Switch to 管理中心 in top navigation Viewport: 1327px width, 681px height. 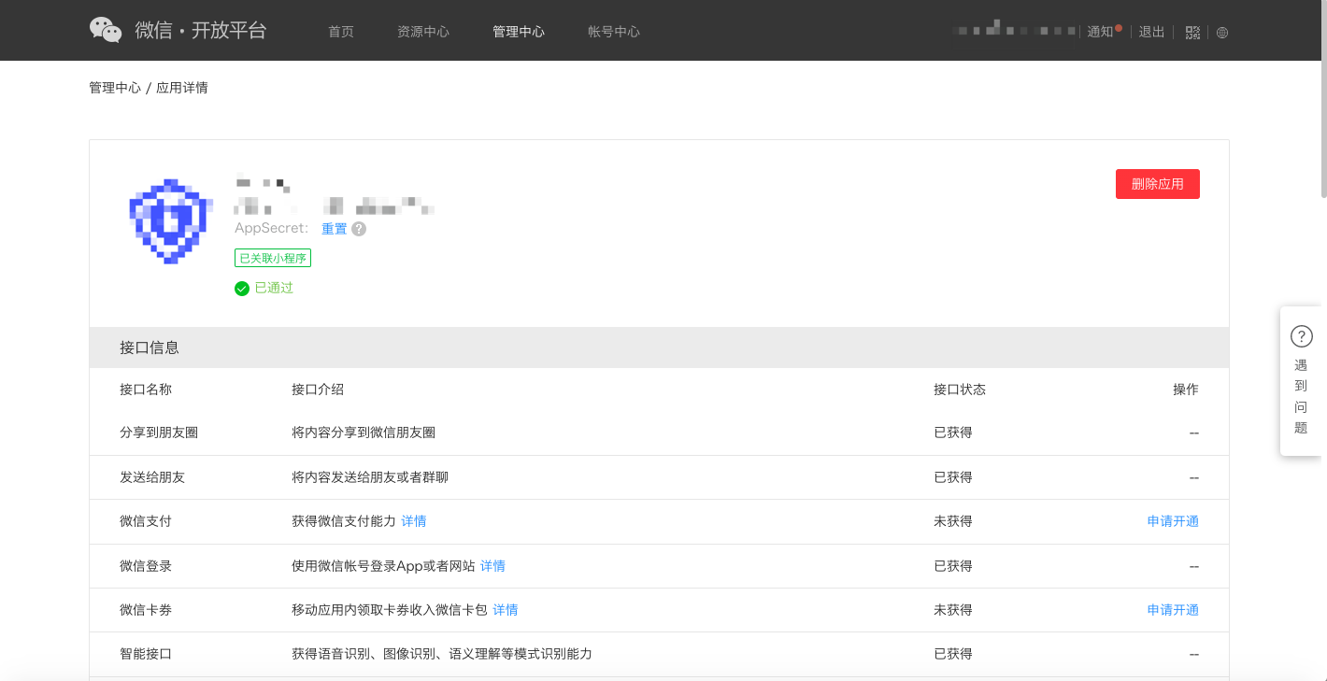(519, 32)
